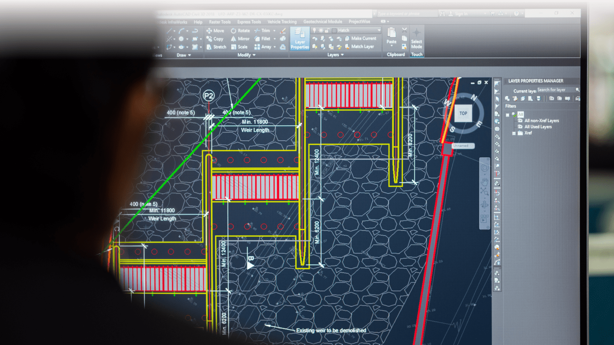Select the Fillet tool

click(x=262, y=39)
